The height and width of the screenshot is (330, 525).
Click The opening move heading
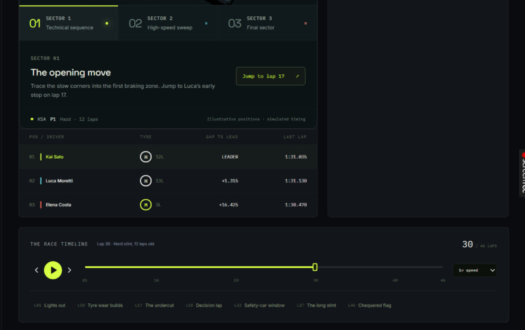click(70, 73)
